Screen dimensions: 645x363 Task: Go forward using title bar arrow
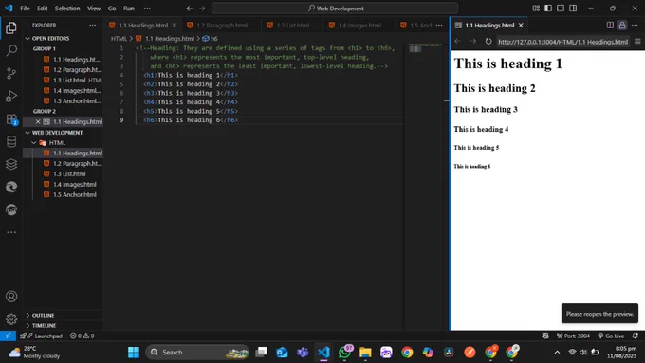coord(202,9)
